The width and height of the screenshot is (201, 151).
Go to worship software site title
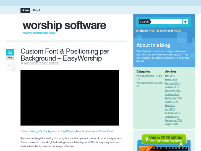(64, 25)
